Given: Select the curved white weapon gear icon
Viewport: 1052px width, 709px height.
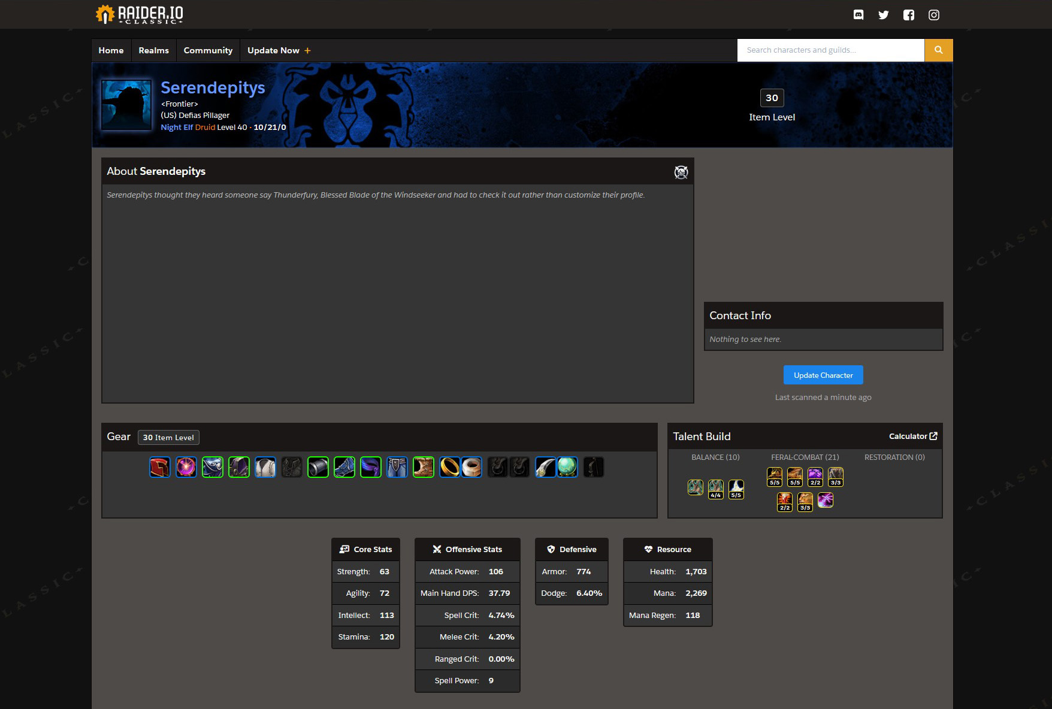Looking at the screenshot, I should pos(545,467).
